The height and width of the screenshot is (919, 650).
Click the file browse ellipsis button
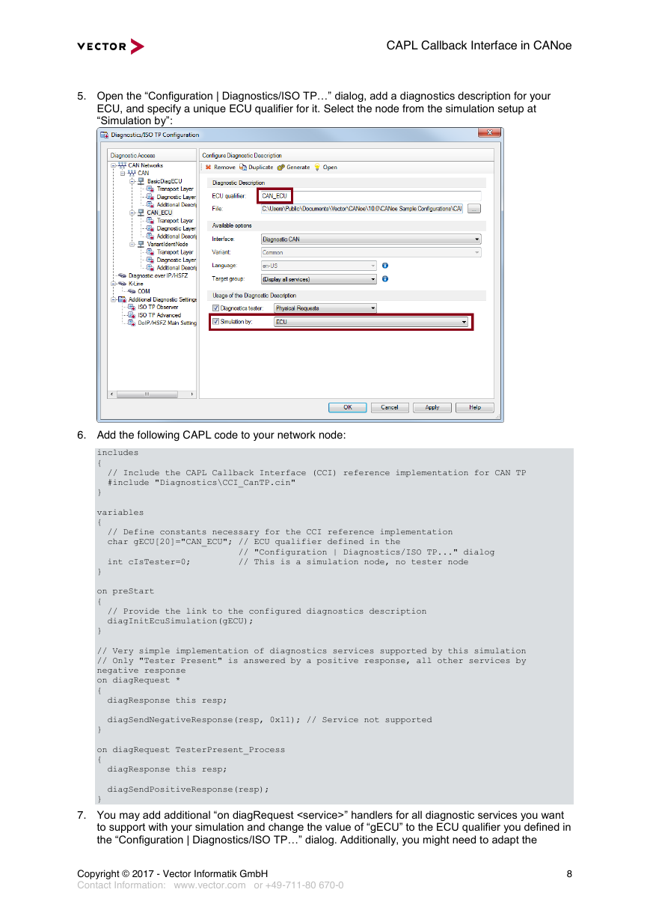pyautogui.click(x=474, y=209)
